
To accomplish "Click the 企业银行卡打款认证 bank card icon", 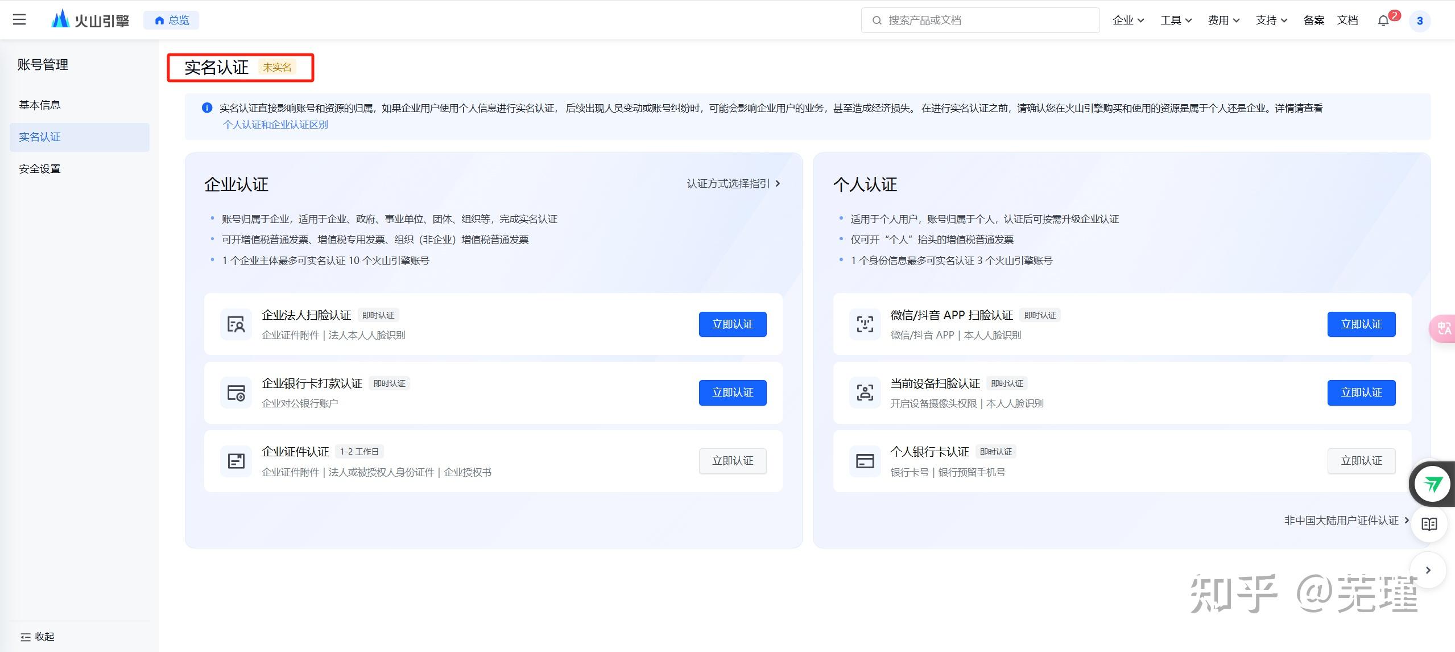I will point(235,392).
